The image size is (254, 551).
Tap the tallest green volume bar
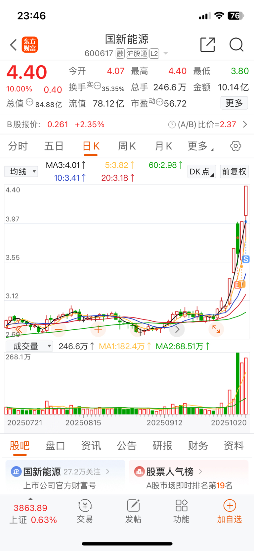238,383
